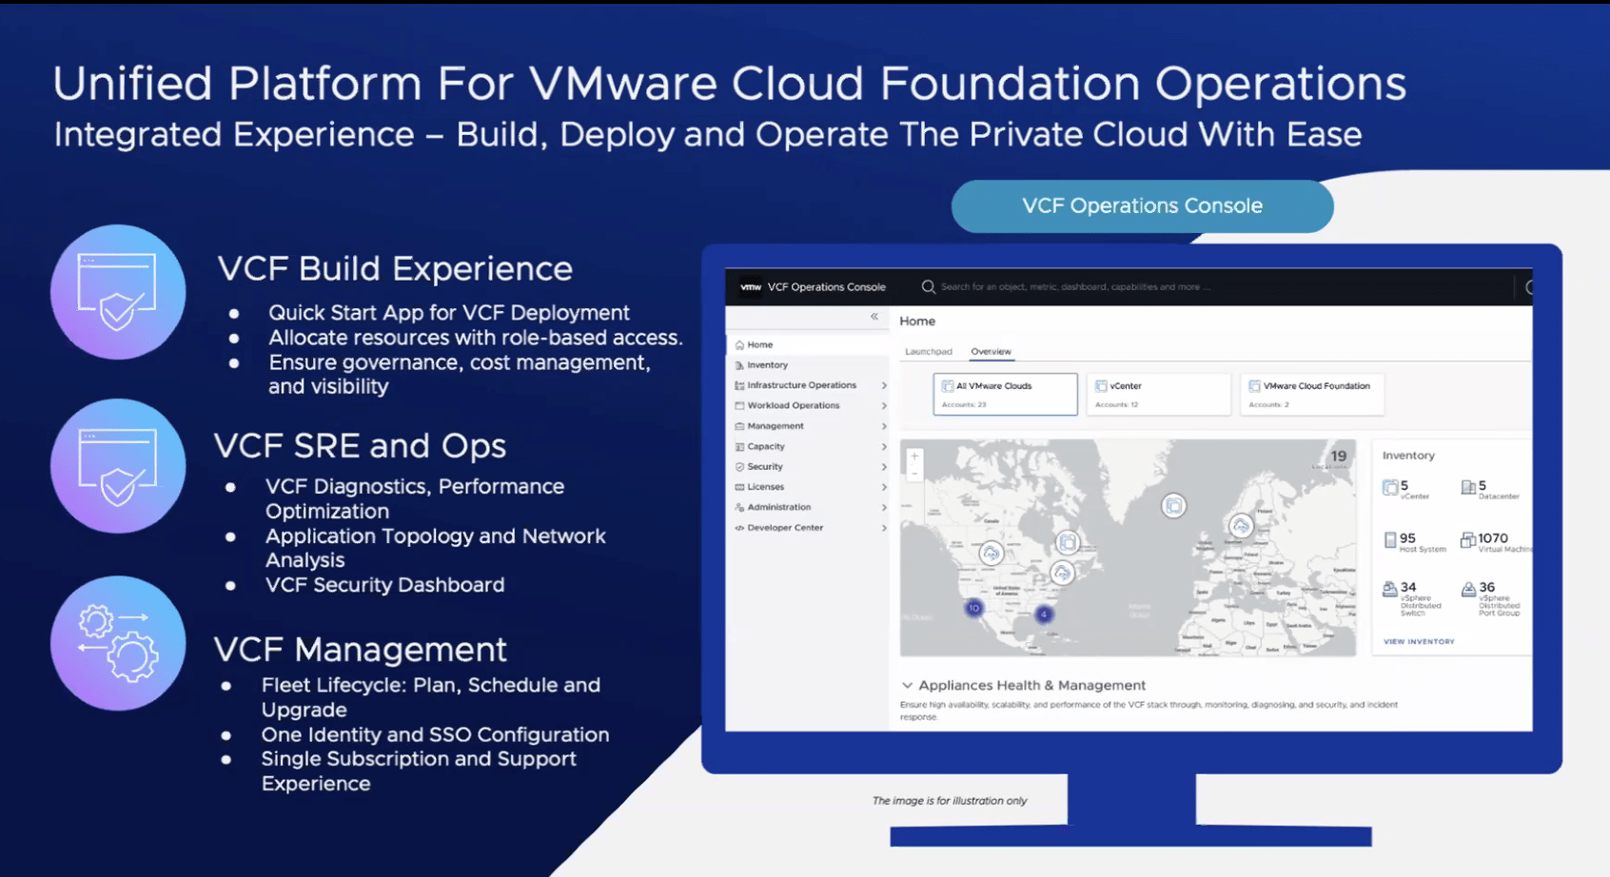Click the Management sidebar icon
Image resolution: width=1610 pixels, height=877 pixels.
[x=739, y=426]
